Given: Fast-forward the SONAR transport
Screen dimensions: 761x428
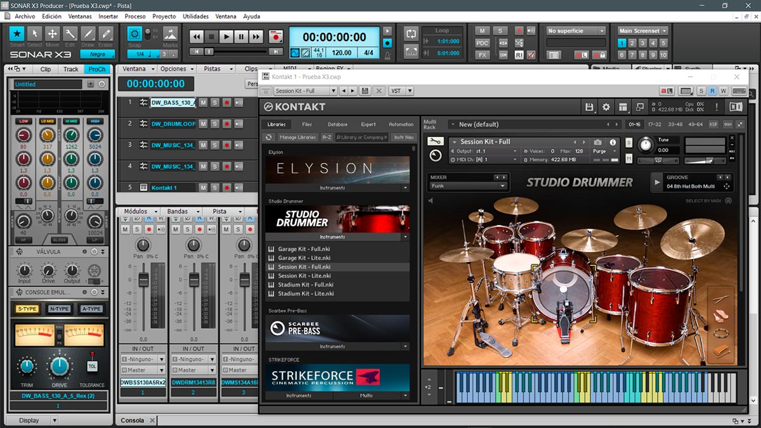Looking at the screenshot, I should [256, 37].
